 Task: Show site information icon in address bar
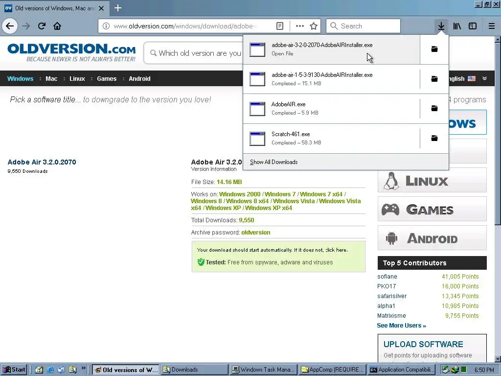[106, 26]
